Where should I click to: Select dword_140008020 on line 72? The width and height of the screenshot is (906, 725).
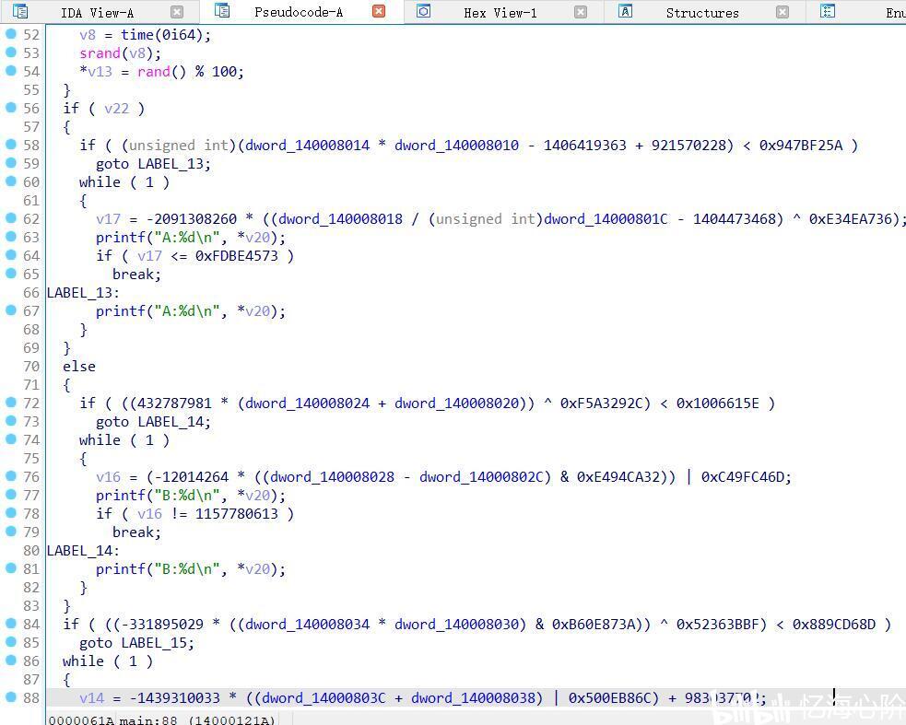[x=456, y=403]
